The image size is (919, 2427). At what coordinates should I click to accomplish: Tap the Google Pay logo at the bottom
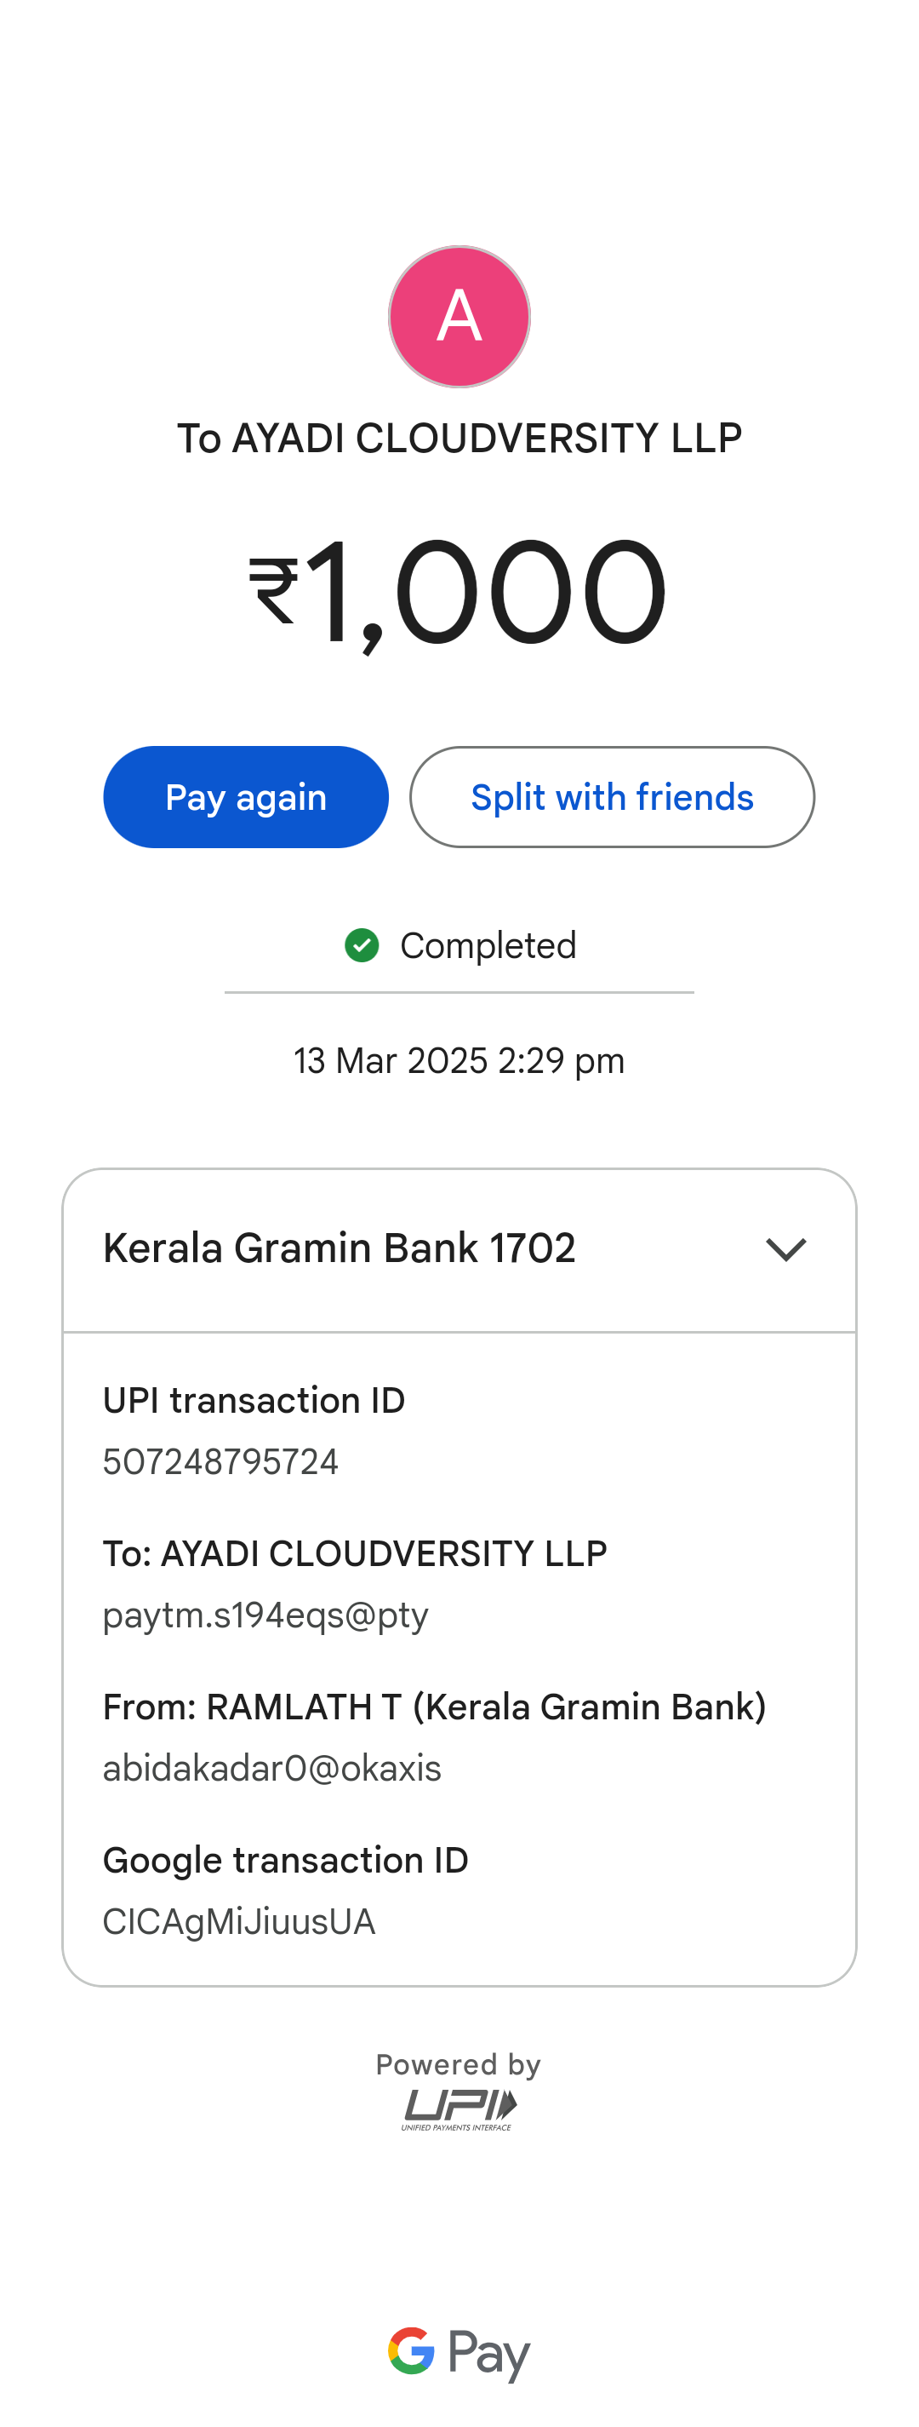tap(459, 2353)
